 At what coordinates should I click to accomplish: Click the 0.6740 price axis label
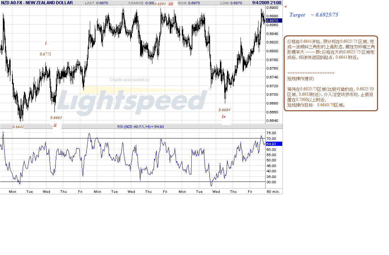pyautogui.click(x=272, y=77)
